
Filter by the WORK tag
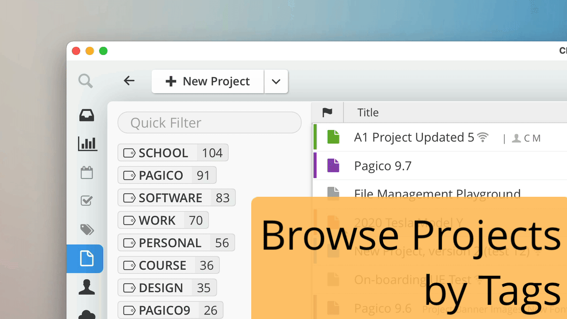pos(163,220)
